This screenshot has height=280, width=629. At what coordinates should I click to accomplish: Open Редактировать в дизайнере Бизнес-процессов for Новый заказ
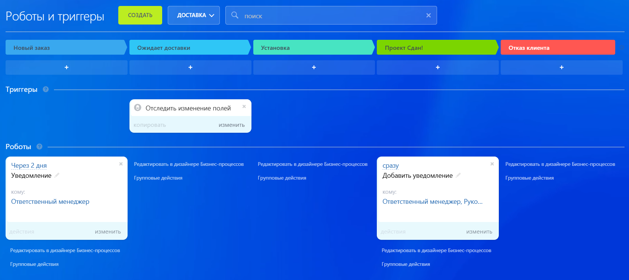pyautogui.click(x=65, y=250)
